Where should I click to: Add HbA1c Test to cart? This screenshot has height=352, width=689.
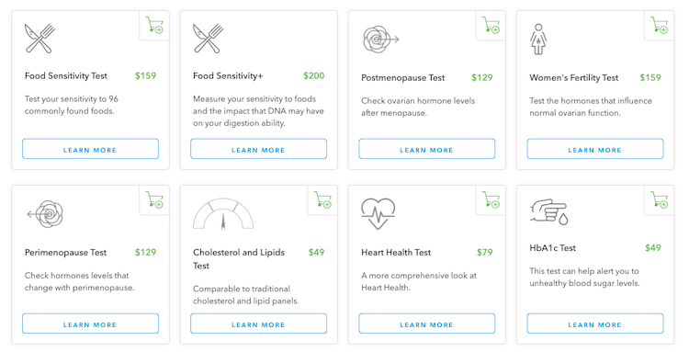point(659,200)
